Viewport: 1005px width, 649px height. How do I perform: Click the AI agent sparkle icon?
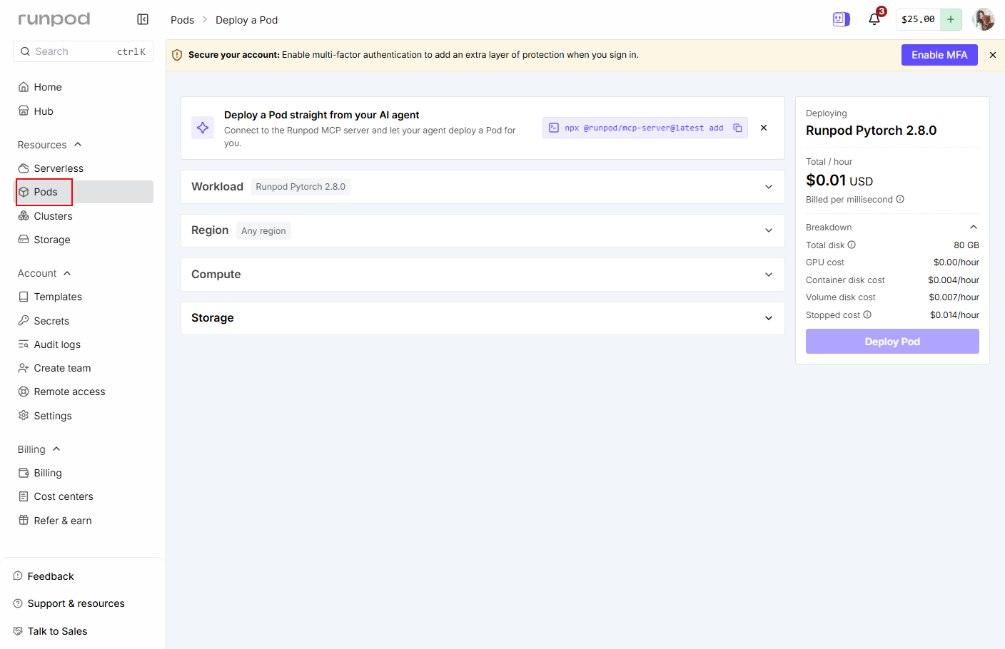(203, 128)
